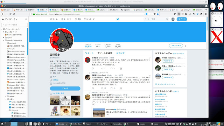Switch to the Options GitHub browser tab

[126, 10]
